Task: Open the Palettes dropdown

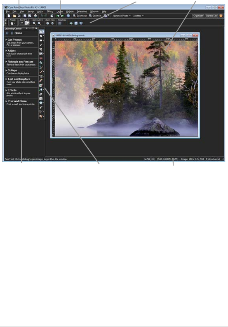Action: coord(138,16)
